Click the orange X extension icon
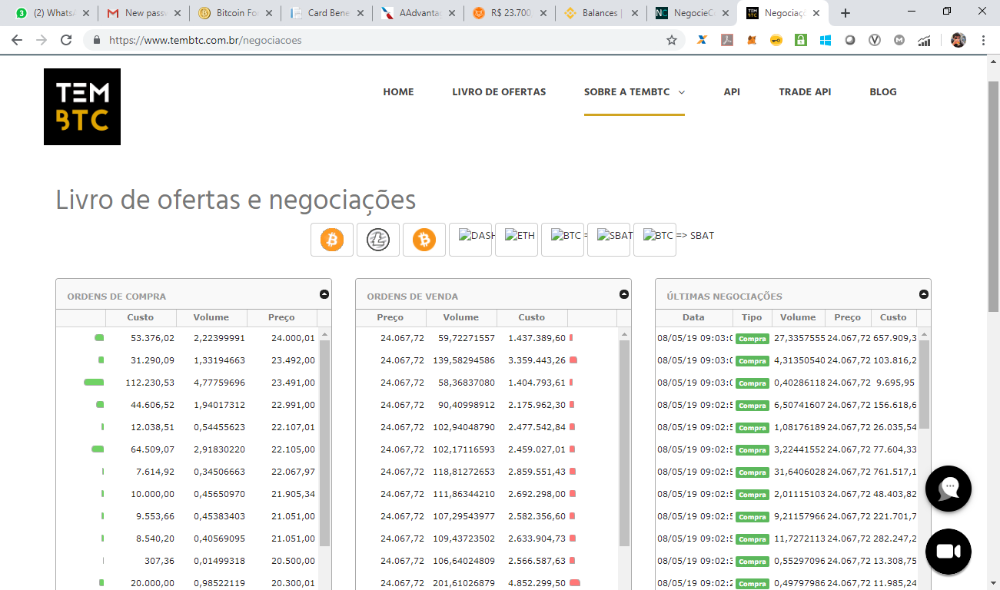Image resolution: width=1000 pixels, height=590 pixels. coord(702,40)
